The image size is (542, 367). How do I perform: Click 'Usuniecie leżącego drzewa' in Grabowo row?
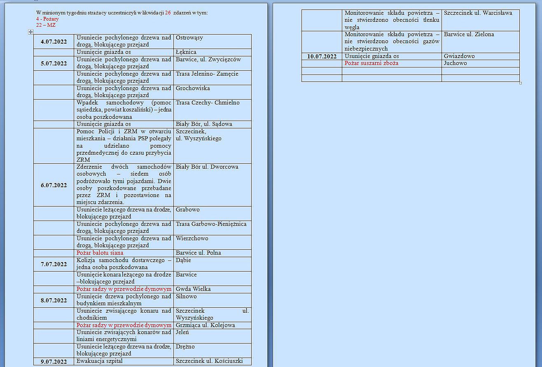pos(124,214)
